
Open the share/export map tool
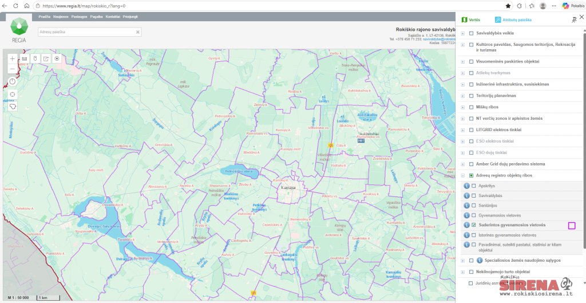click(x=46, y=58)
